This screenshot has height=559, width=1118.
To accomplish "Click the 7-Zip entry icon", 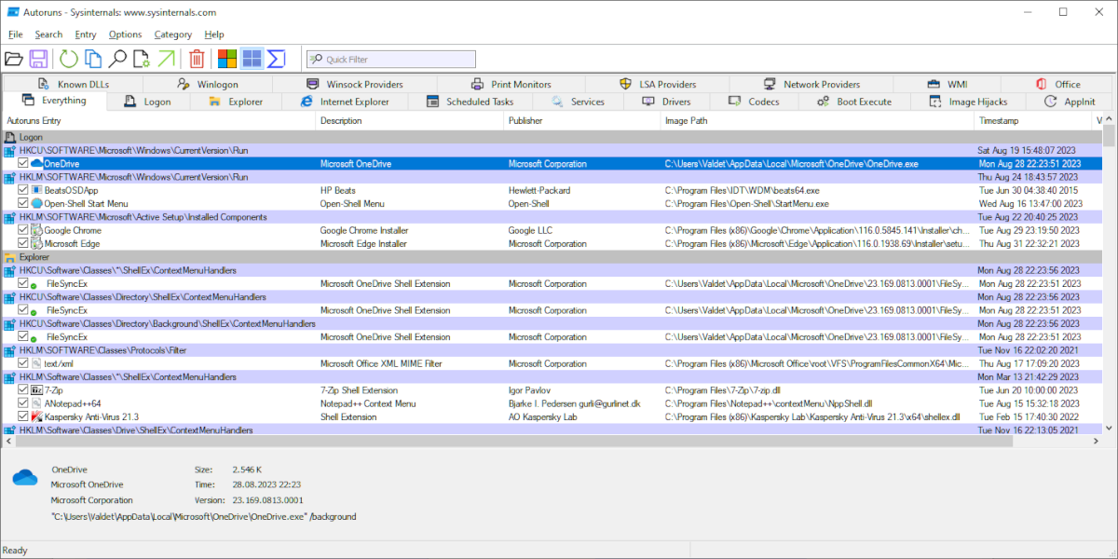I will point(37,390).
